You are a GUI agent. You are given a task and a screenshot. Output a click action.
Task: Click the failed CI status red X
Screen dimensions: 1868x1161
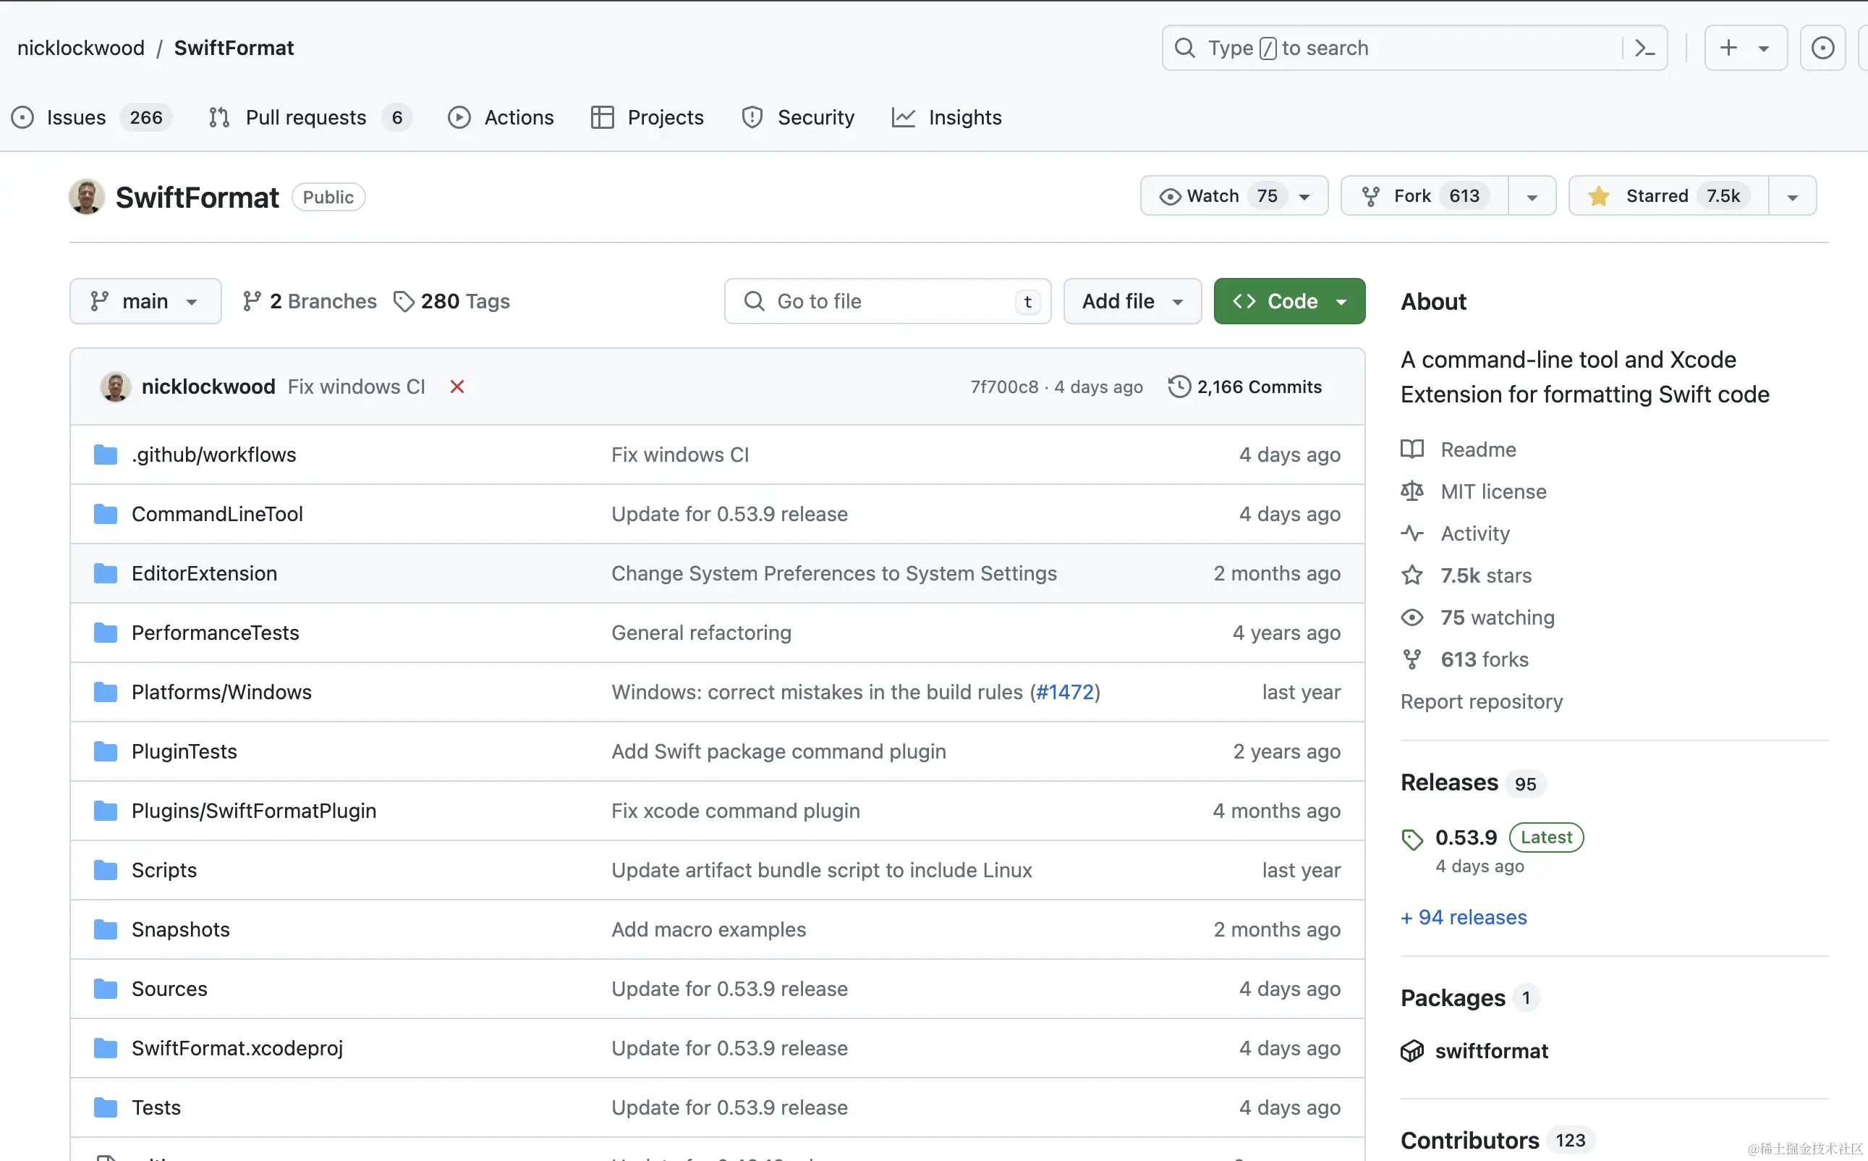[457, 387]
